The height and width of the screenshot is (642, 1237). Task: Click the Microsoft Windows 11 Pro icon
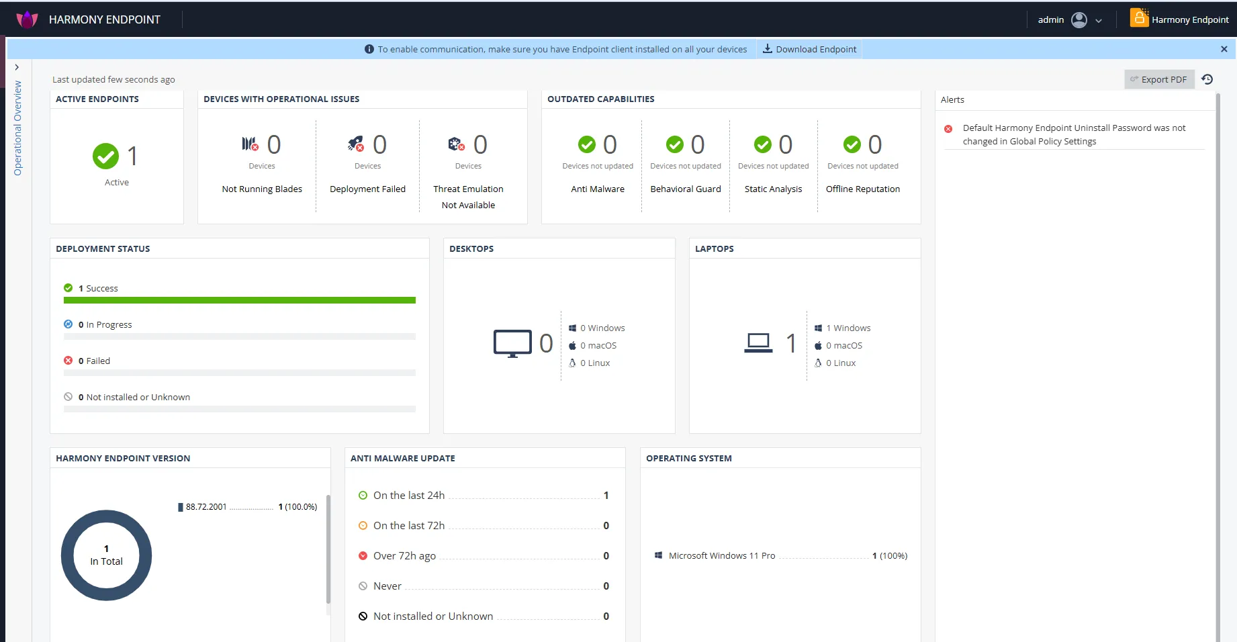tap(659, 555)
